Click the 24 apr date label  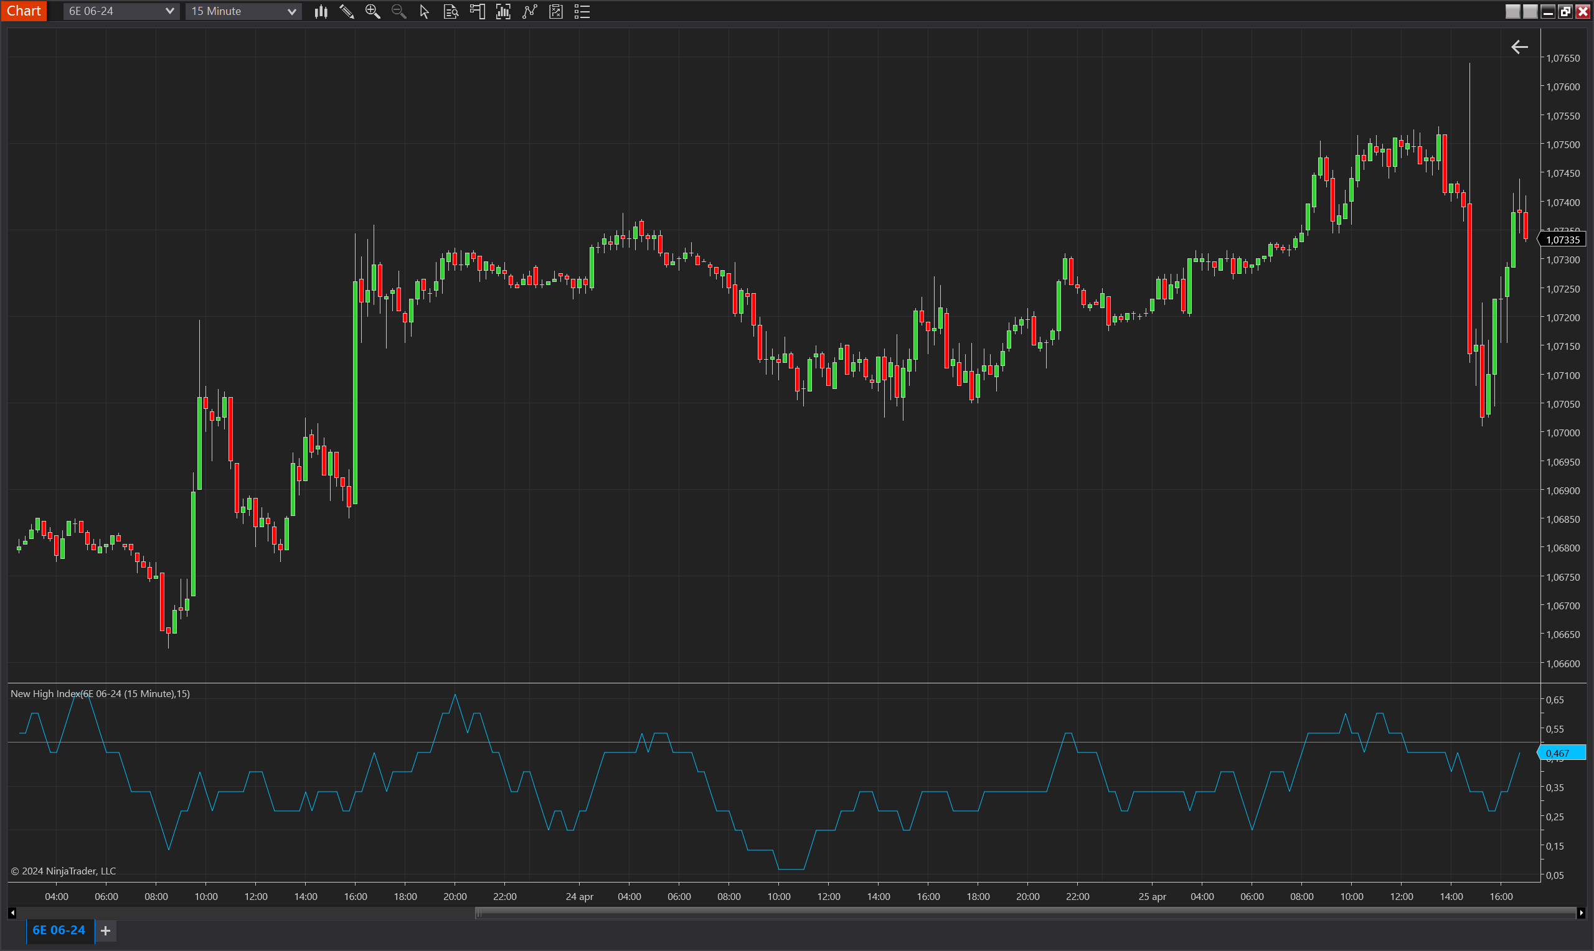tap(580, 896)
